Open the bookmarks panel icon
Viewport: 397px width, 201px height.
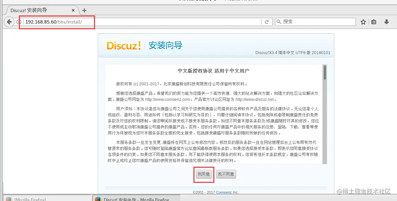click(x=374, y=22)
